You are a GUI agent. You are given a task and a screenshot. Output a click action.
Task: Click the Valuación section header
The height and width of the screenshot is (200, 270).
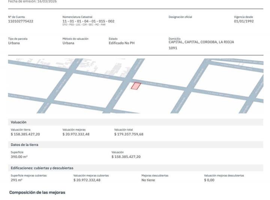[x=135, y=122]
